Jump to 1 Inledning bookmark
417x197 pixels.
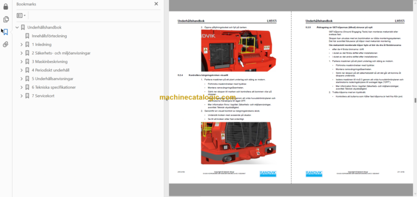click(x=41, y=44)
